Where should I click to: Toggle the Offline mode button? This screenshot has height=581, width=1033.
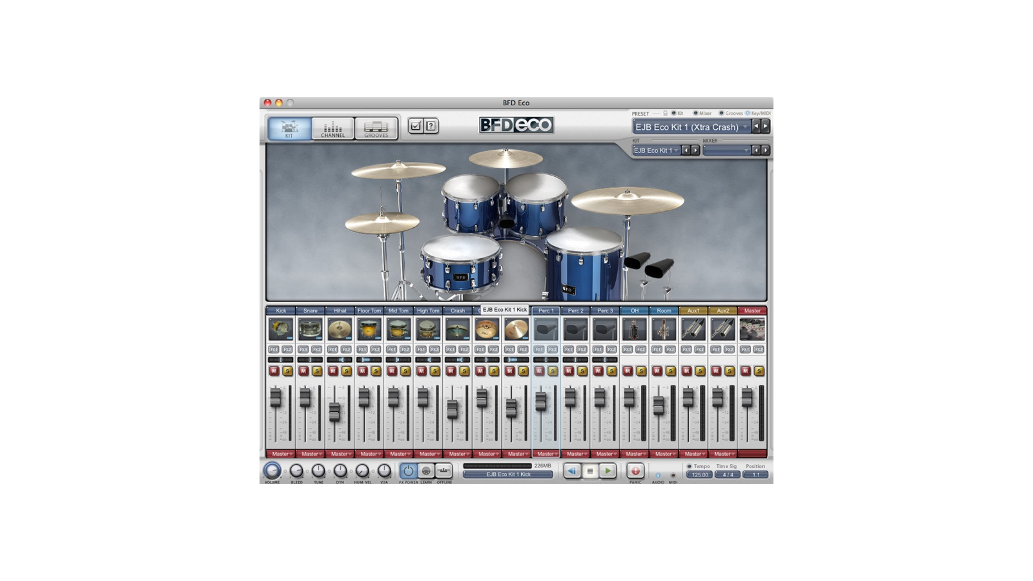tap(444, 471)
